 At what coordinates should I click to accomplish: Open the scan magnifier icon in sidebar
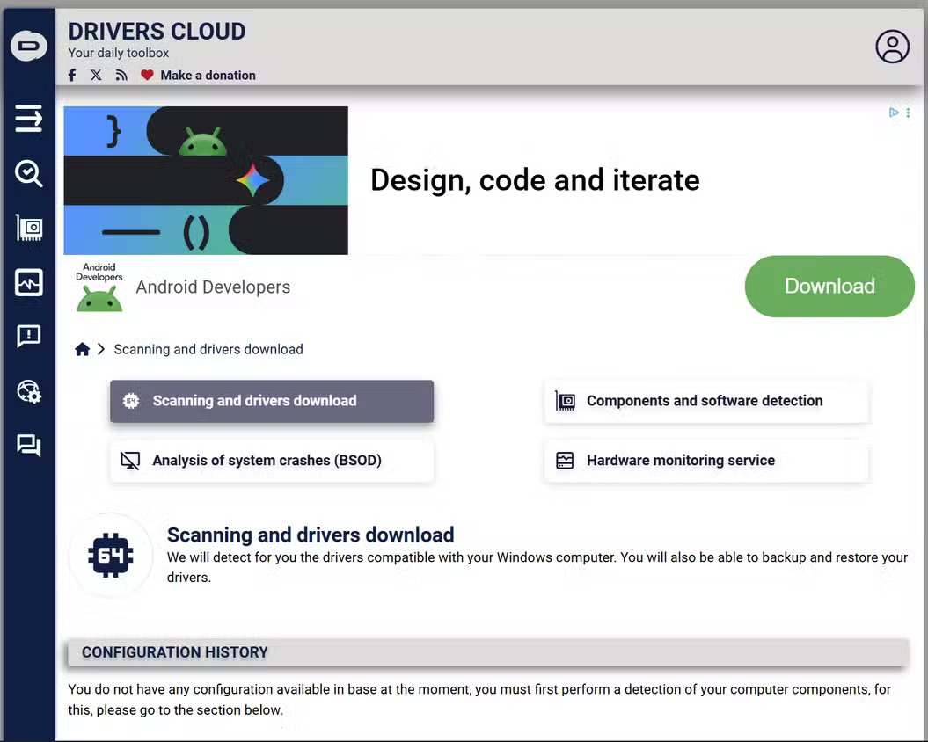28,173
